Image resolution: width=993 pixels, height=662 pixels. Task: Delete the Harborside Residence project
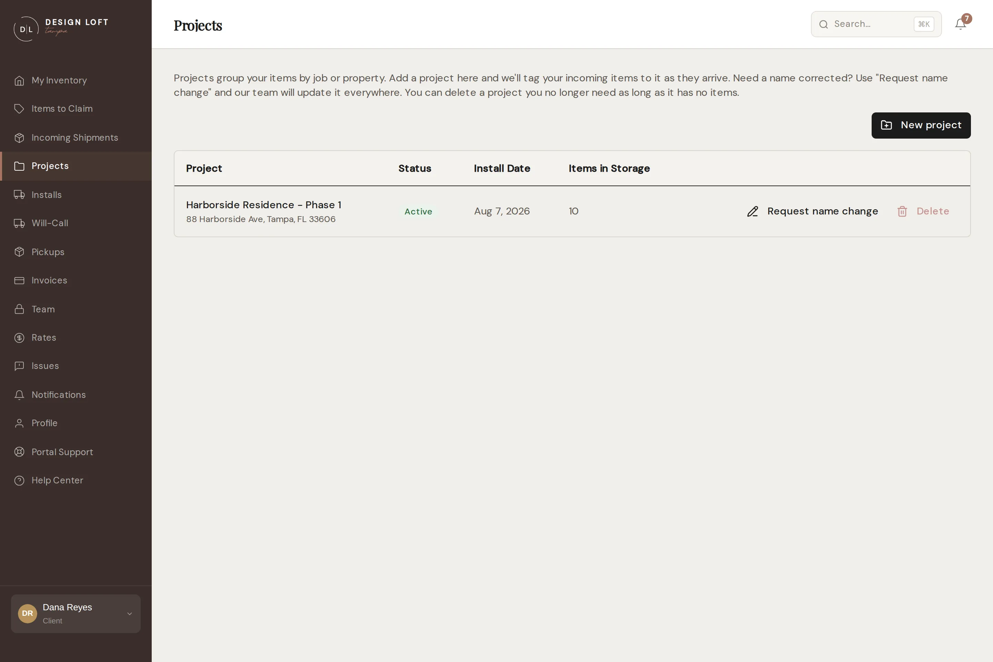[x=923, y=211]
